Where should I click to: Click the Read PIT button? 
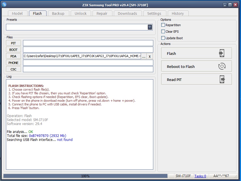pyautogui.click(x=196, y=80)
